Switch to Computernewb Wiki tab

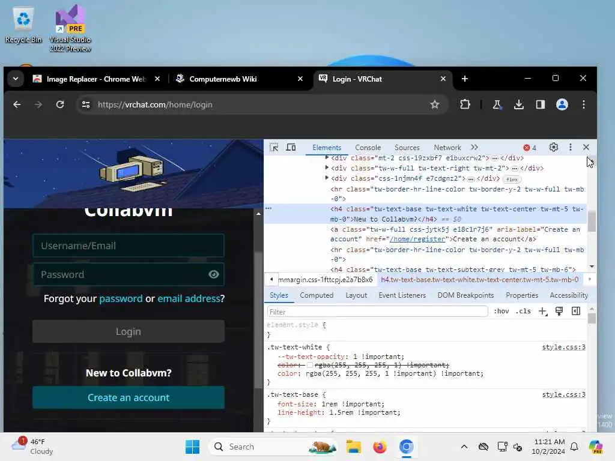[223, 79]
